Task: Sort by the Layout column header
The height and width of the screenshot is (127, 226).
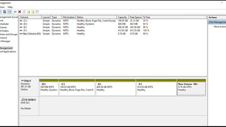Action: 46,17
